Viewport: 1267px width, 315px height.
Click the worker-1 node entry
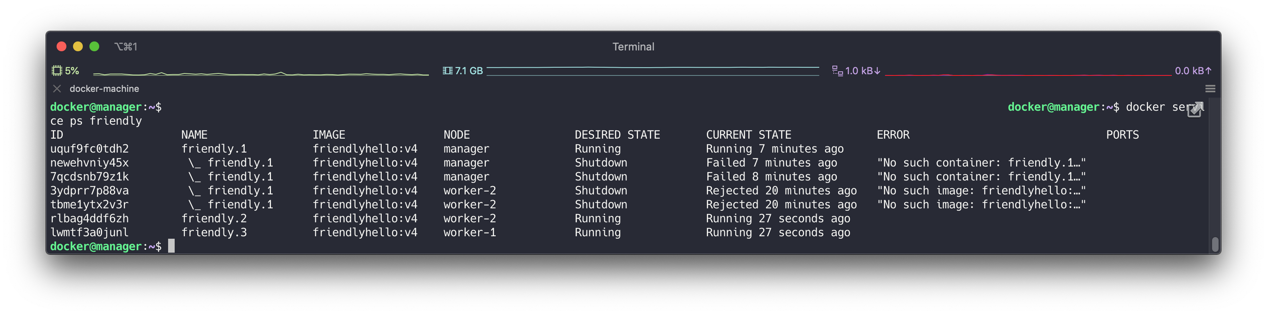click(470, 232)
